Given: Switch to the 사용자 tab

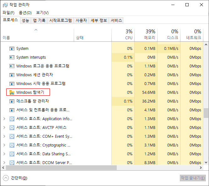Looking at the screenshot, I should point(81,20).
